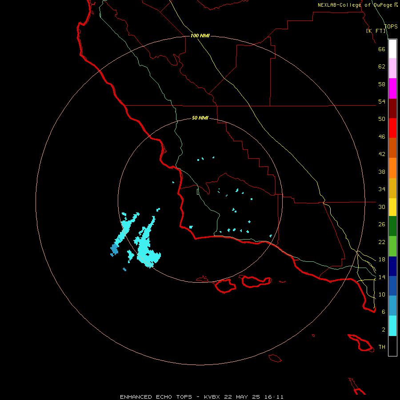This screenshot has width=400, height=400.
Task: Click the 100 NMI range ring label
Action: [200, 36]
